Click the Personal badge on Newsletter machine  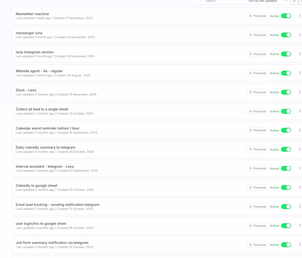pyautogui.click(x=257, y=16)
